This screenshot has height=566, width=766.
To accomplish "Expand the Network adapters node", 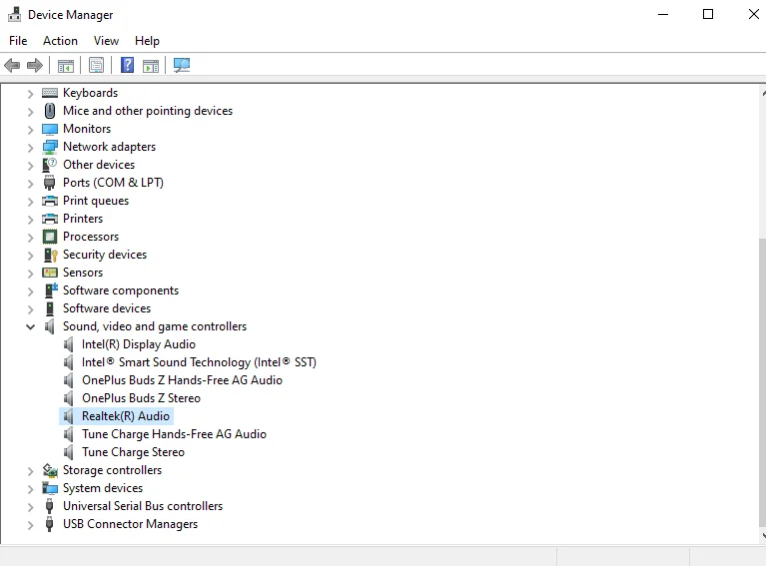I will (30, 148).
